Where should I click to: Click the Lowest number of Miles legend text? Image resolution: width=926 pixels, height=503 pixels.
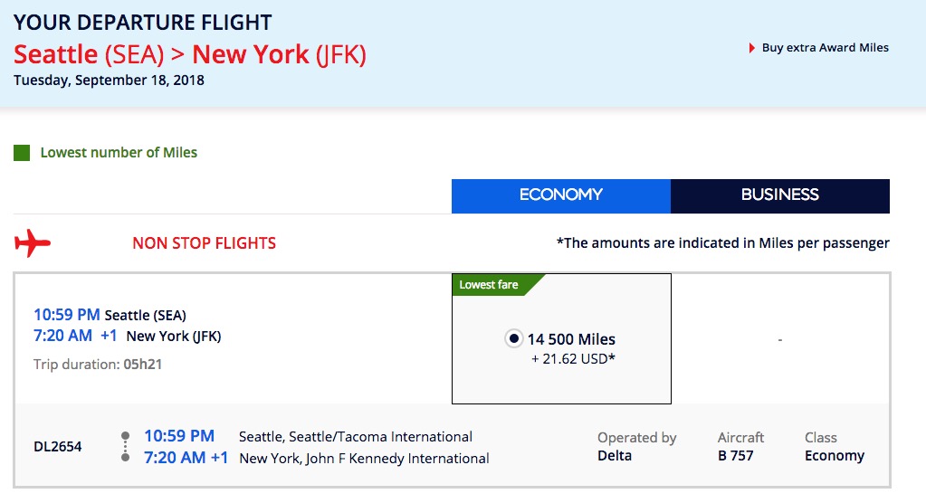point(119,153)
